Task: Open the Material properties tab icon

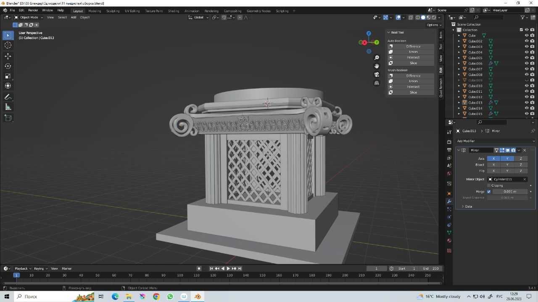Action: tap(449, 241)
